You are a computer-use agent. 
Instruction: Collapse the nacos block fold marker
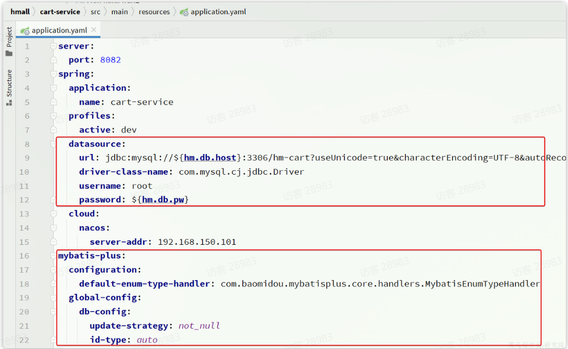(54, 228)
